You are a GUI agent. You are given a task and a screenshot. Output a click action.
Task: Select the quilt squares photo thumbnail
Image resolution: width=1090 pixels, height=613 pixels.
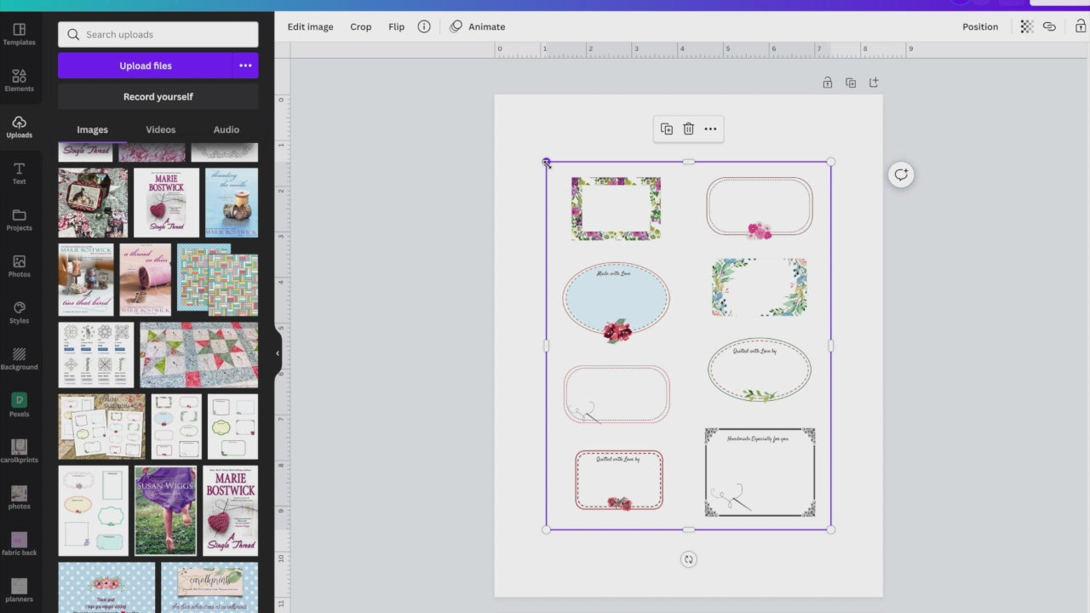[x=198, y=354]
